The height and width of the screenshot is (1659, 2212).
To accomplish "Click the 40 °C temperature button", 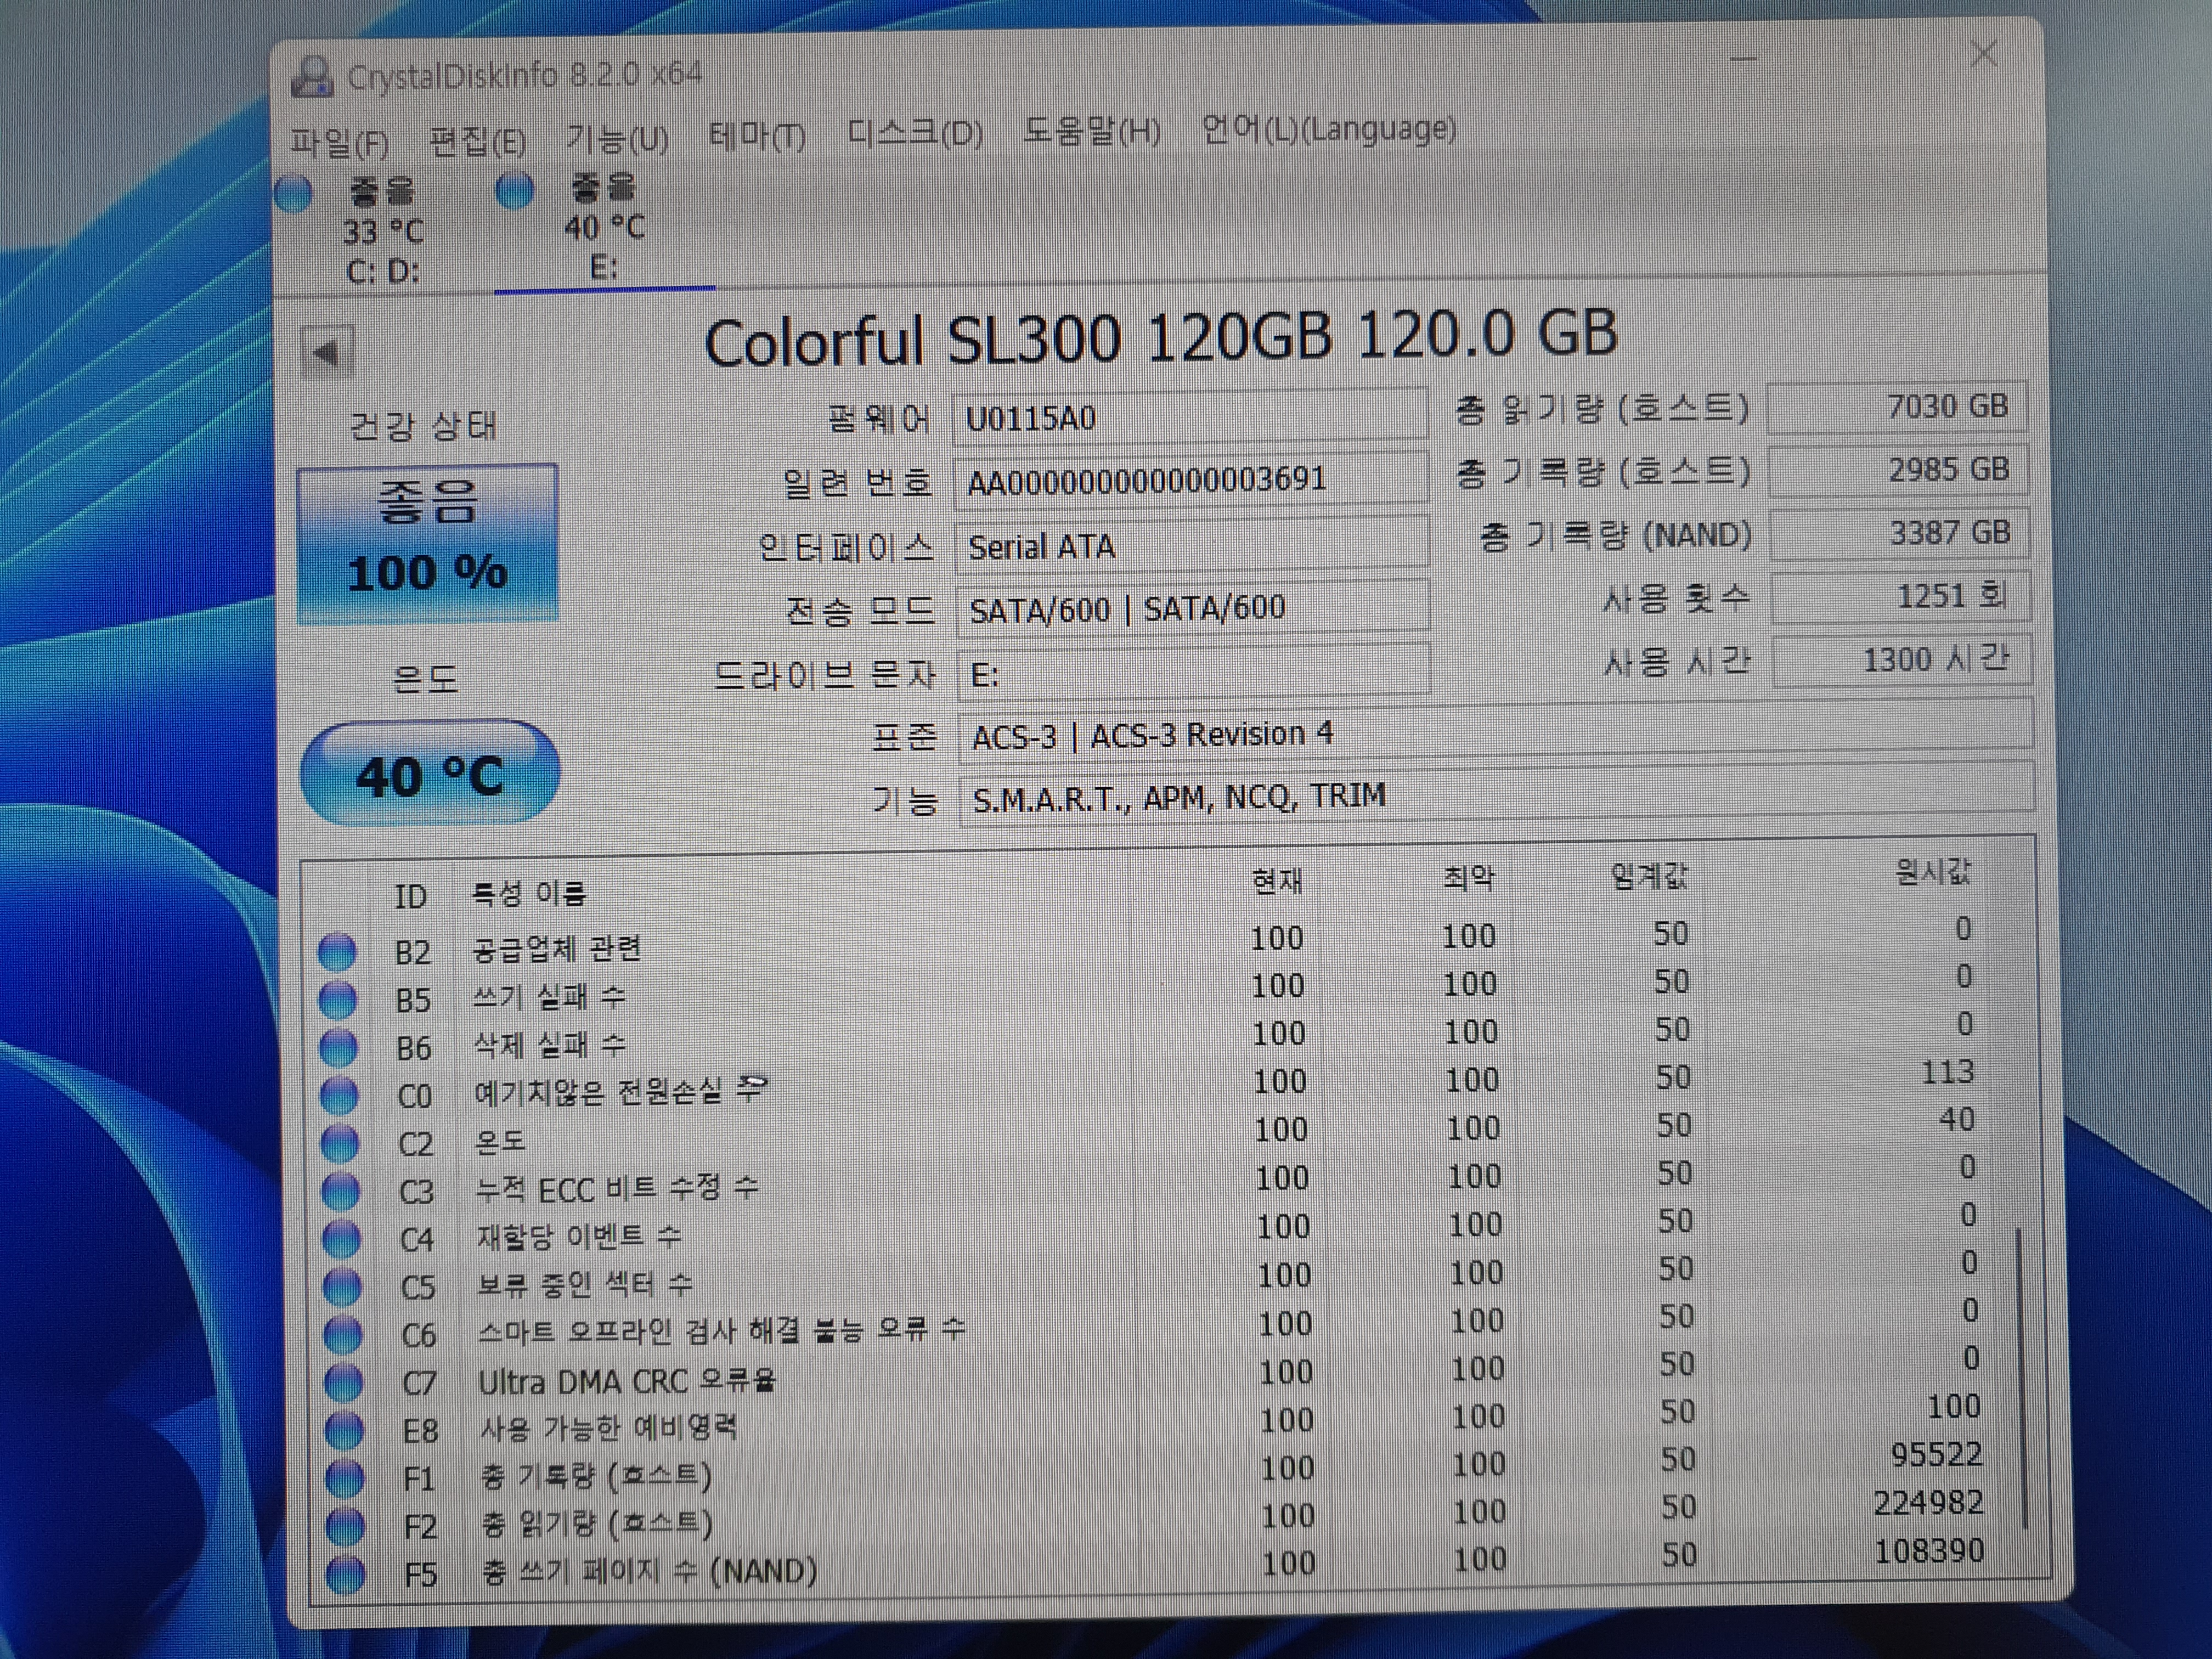I will click(x=430, y=773).
